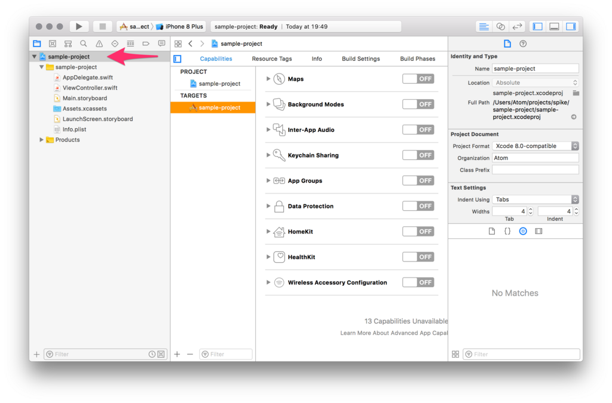Stop the running build with stop button

click(x=102, y=26)
